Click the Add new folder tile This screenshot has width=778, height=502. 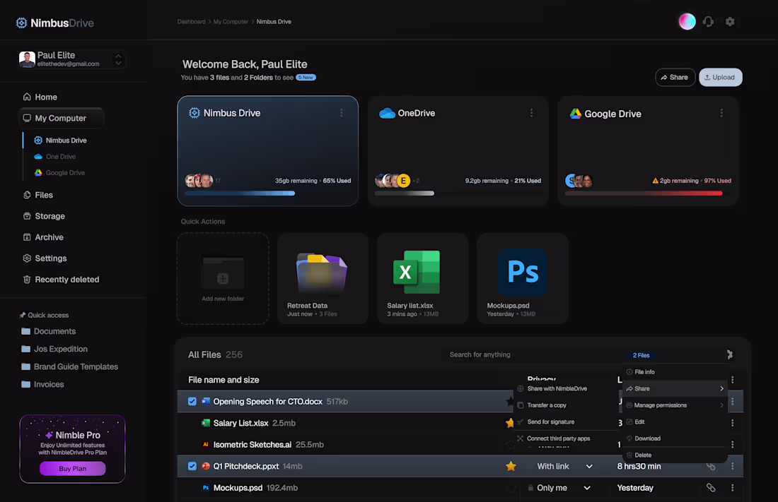[223, 278]
